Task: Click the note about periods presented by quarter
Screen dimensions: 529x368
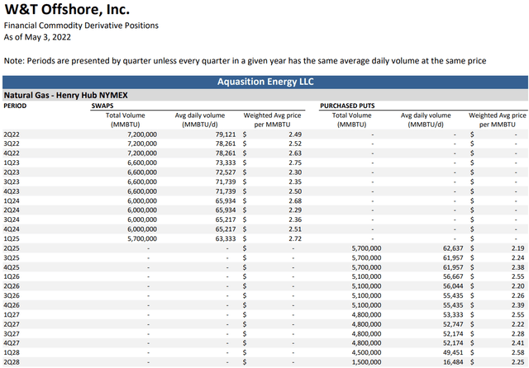Action: [x=245, y=61]
